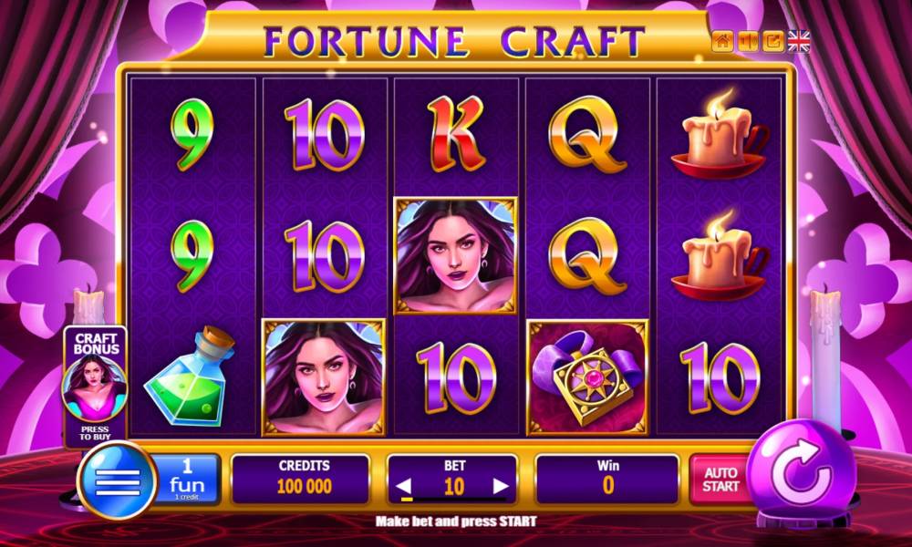Buy the Craft Bonus feature
The width and height of the screenshot is (912, 547).
(x=95, y=386)
